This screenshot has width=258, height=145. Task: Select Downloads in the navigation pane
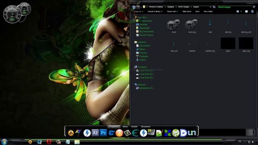(x=143, y=28)
